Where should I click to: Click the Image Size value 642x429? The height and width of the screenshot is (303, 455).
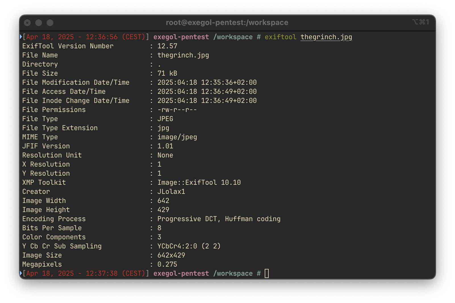click(171, 255)
